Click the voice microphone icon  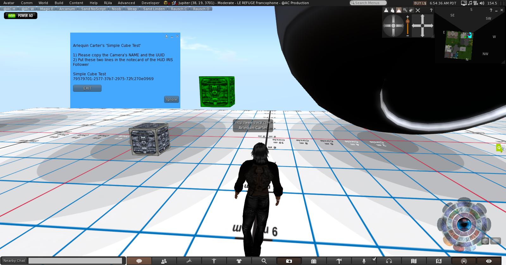[364, 261]
